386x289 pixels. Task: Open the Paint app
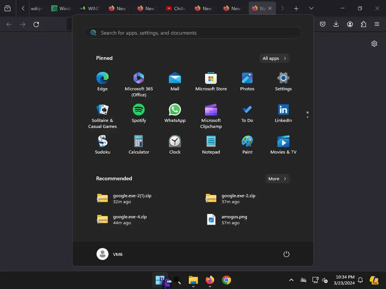point(247,145)
